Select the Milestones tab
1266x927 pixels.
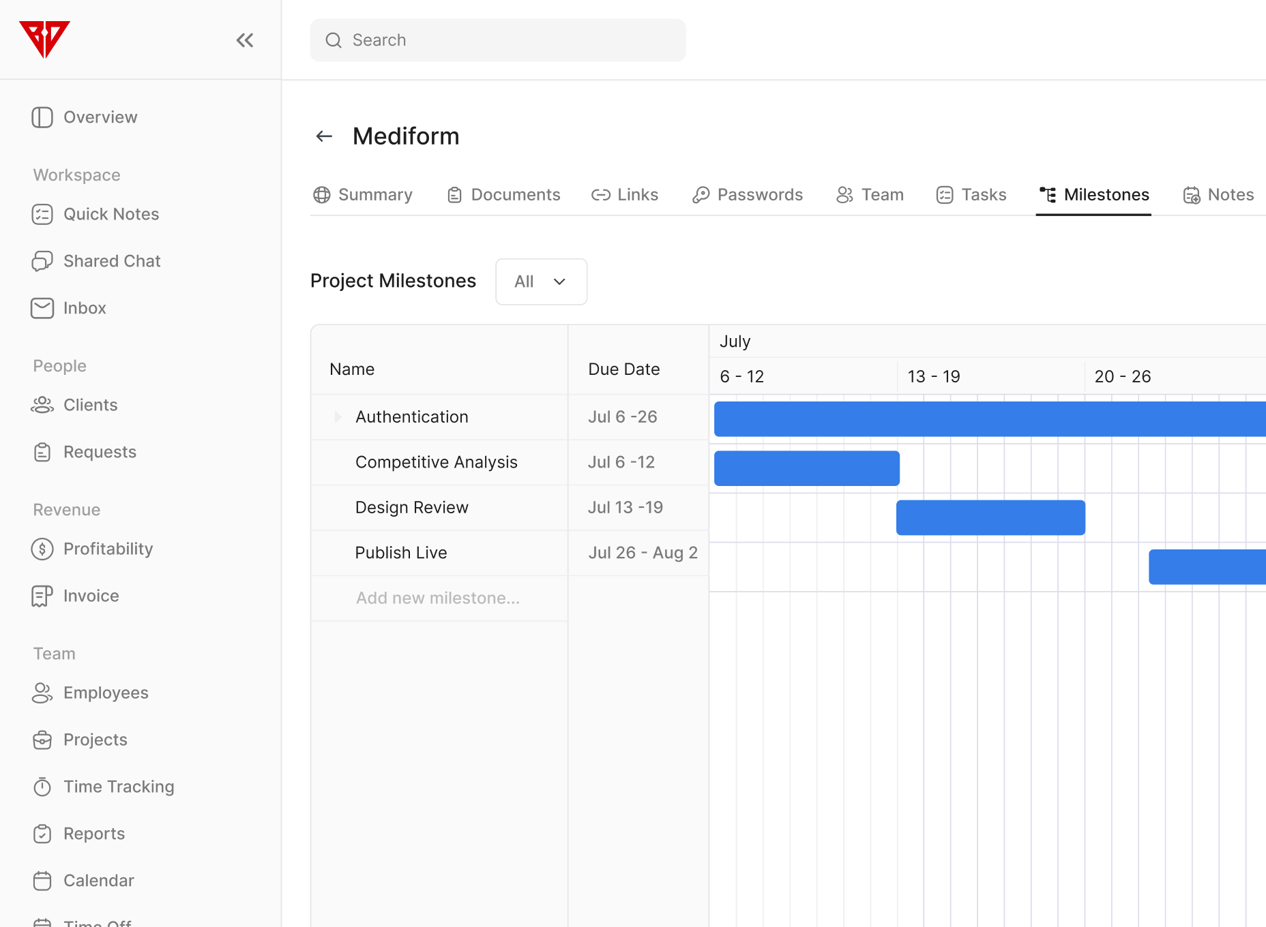1094,195
